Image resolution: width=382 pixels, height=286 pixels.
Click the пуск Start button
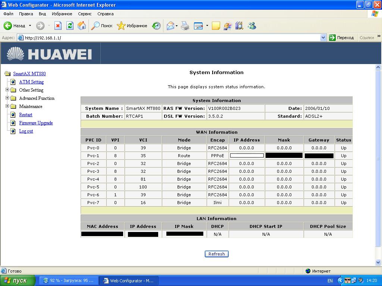point(18,280)
